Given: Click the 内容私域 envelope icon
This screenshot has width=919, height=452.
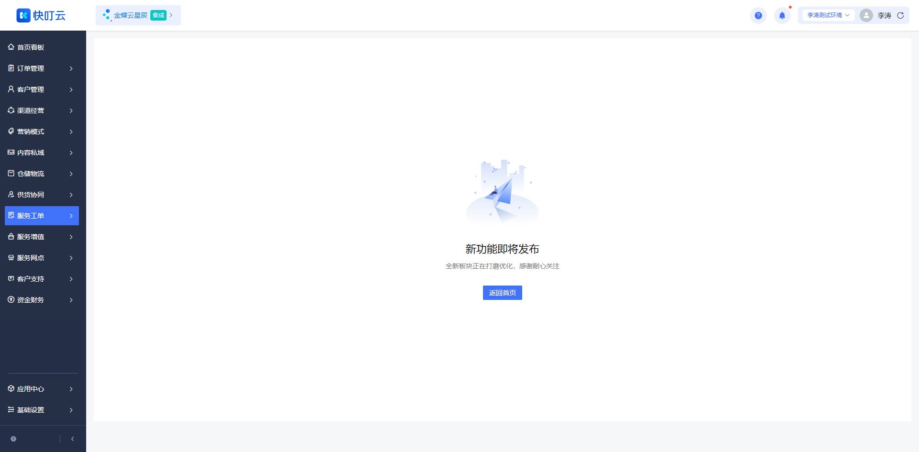Looking at the screenshot, I should 11,152.
